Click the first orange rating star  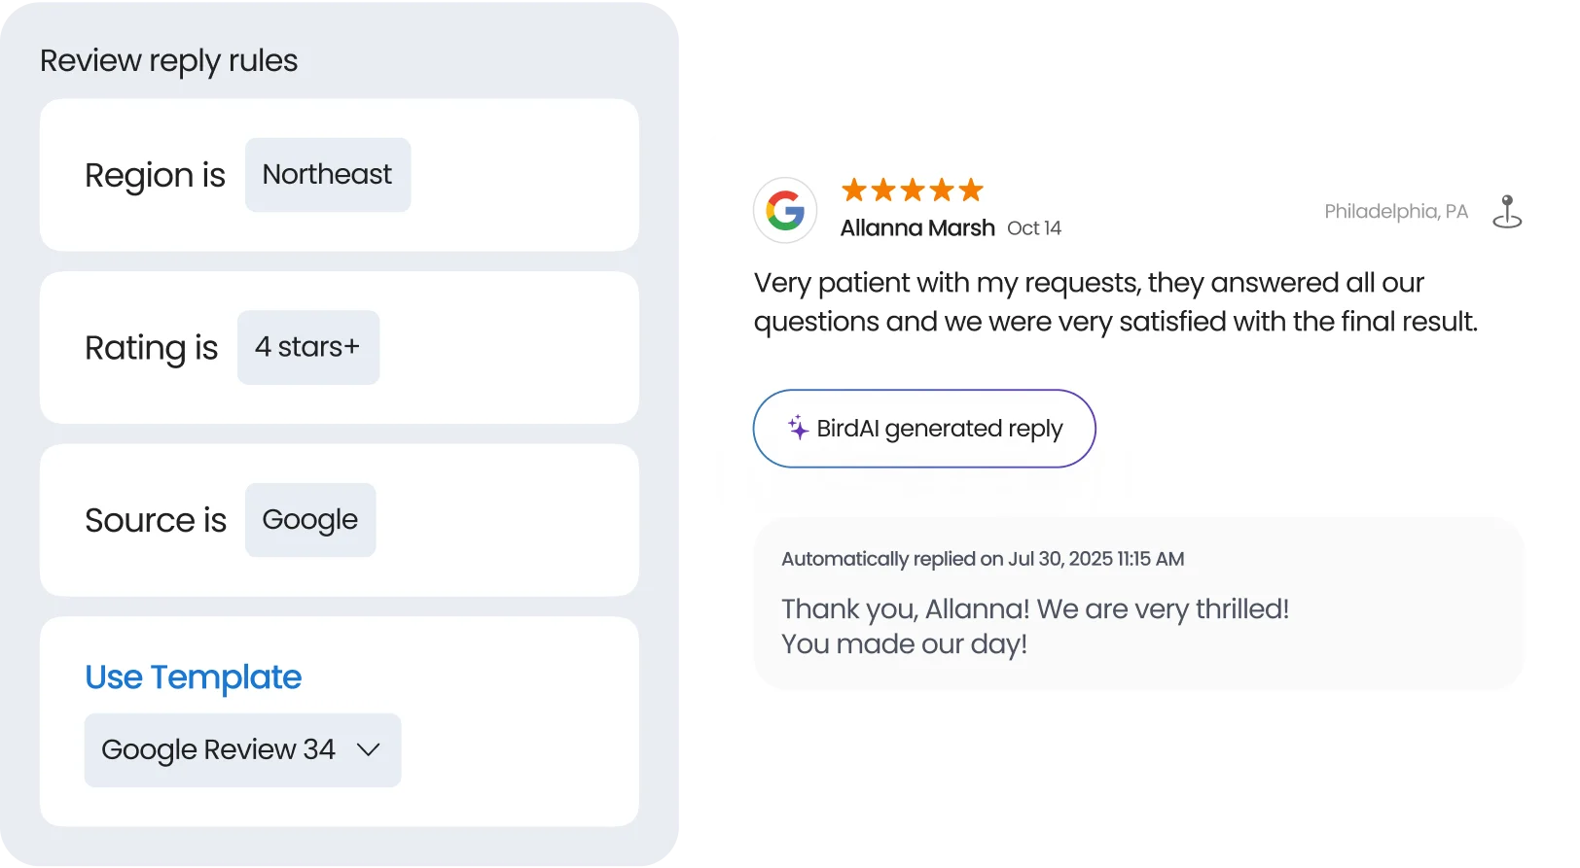coord(854,190)
